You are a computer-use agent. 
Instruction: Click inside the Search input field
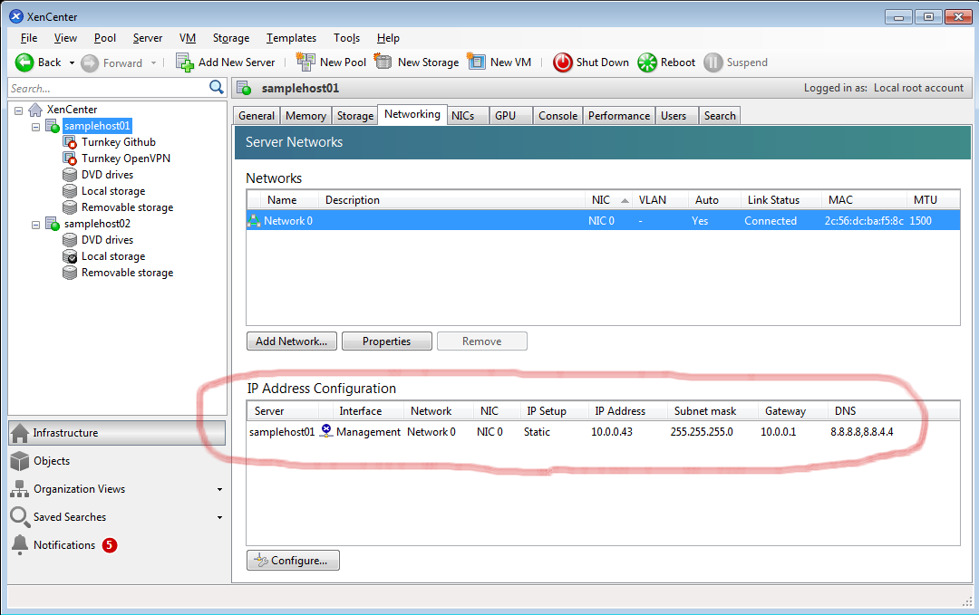107,88
